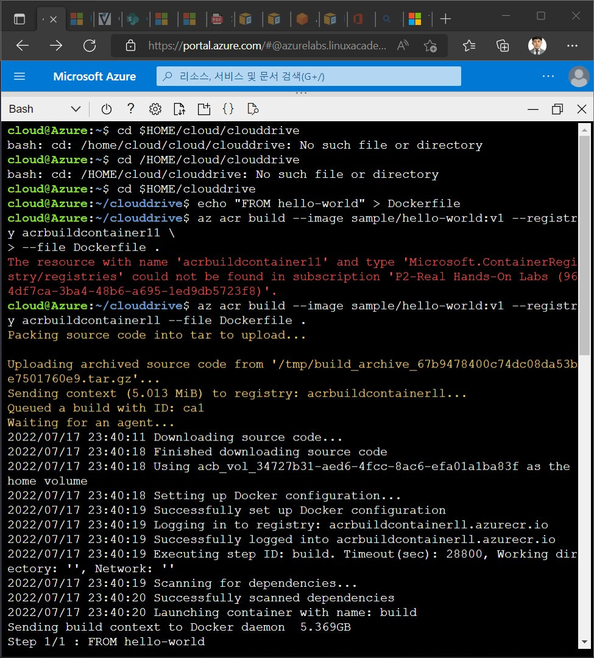This screenshot has height=658, width=594.
Task: Open Azure header more options ellipsis
Action: tap(548, 76)
